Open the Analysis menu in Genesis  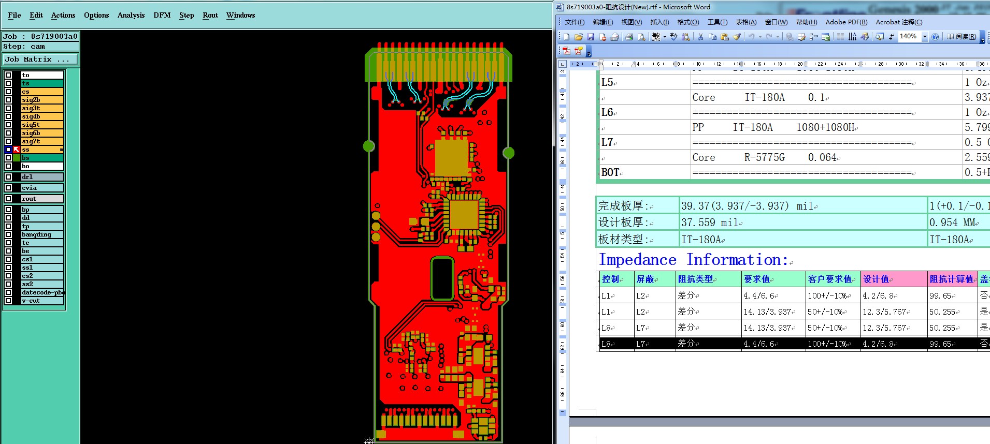[131, 15]
